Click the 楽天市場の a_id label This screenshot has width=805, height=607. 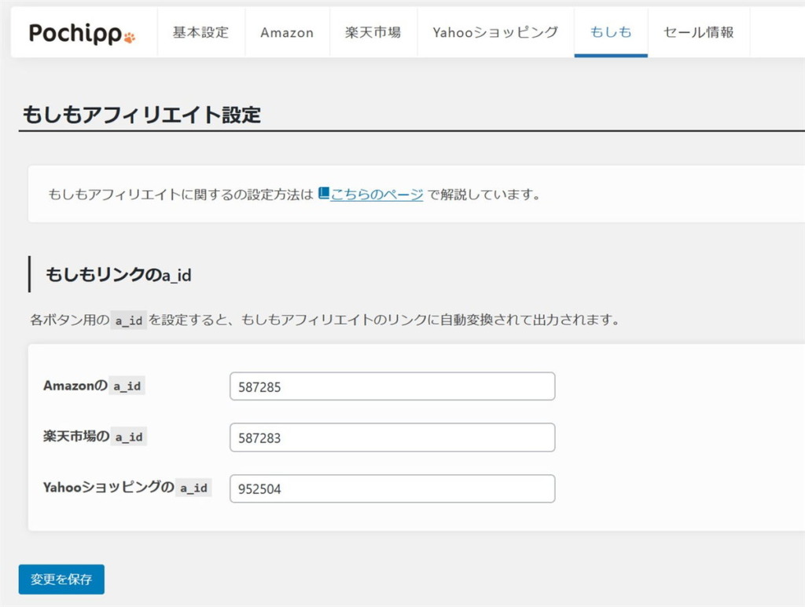point(94,437)
